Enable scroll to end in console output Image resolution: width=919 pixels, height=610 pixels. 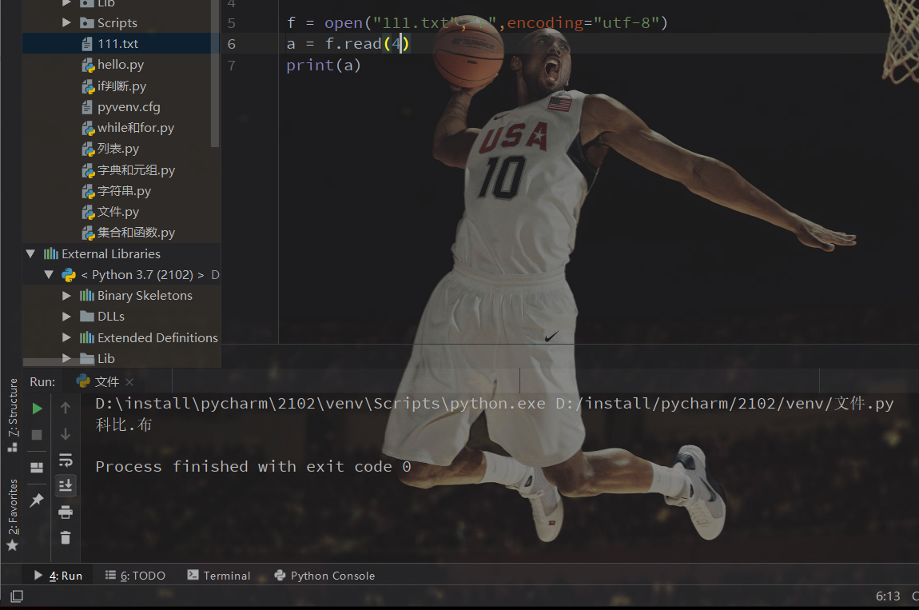click(x=65, y=485)
